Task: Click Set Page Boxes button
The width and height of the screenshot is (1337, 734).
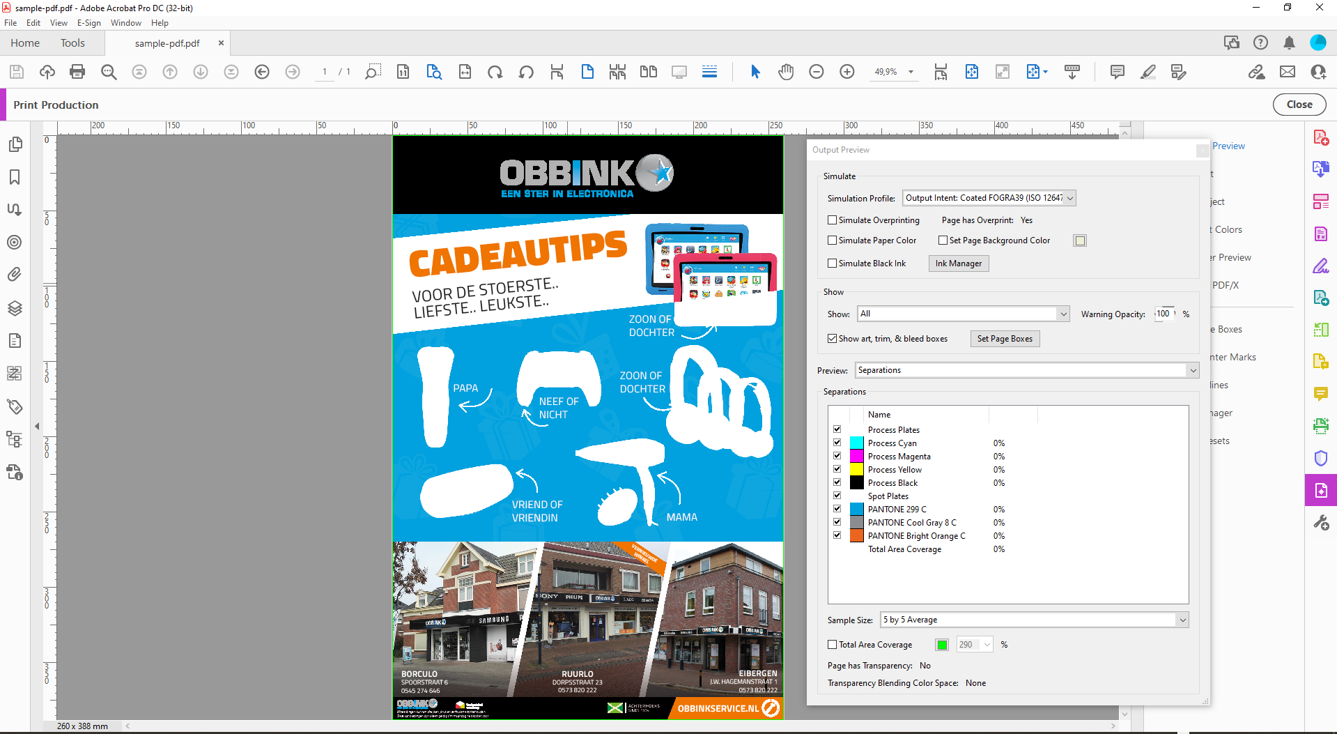Action: coord(1005,338)
